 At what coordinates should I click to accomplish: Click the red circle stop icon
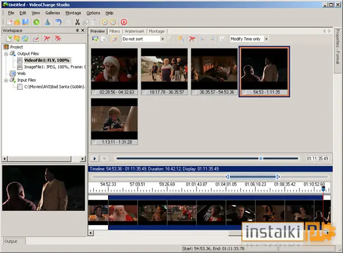point(124,22)
